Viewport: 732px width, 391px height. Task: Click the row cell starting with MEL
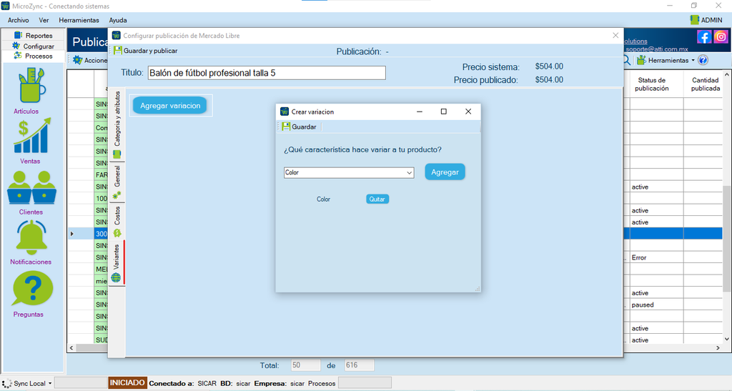pyautogui.click(x=102, y=269)
